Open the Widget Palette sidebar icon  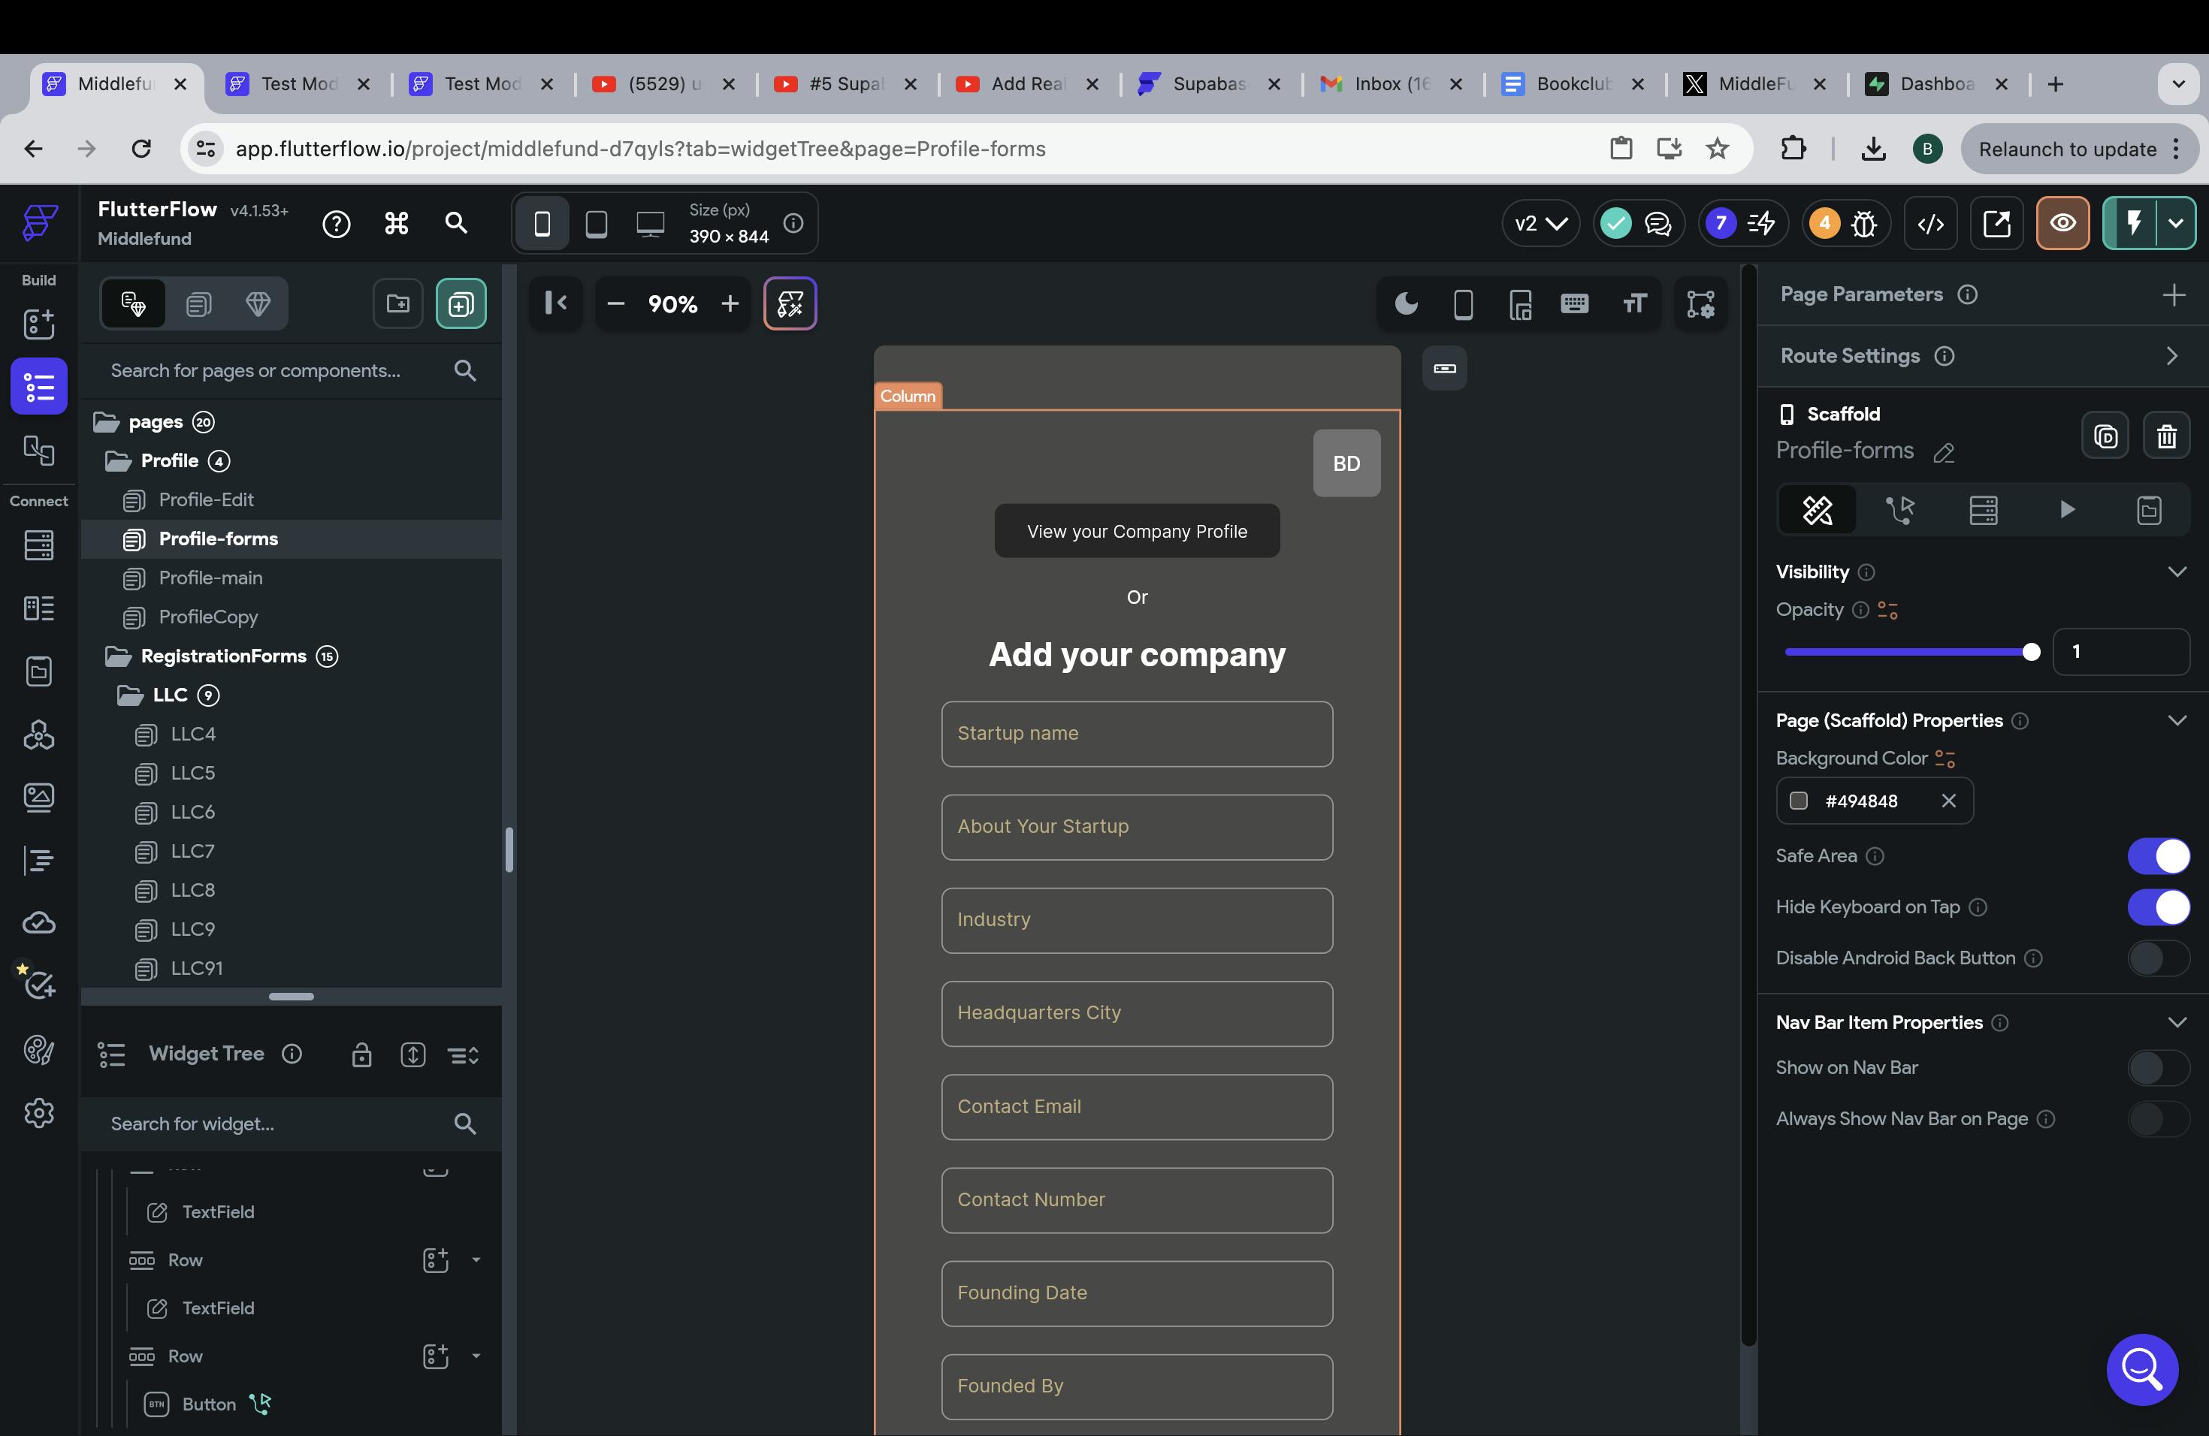(x=39, y=324)
